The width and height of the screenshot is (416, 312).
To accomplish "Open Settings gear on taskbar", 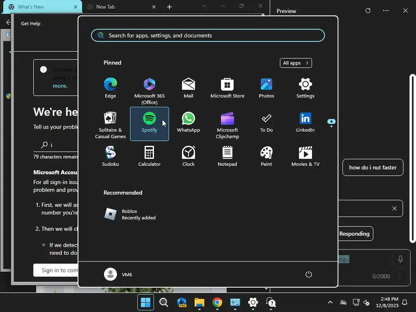I will point(253,302).
